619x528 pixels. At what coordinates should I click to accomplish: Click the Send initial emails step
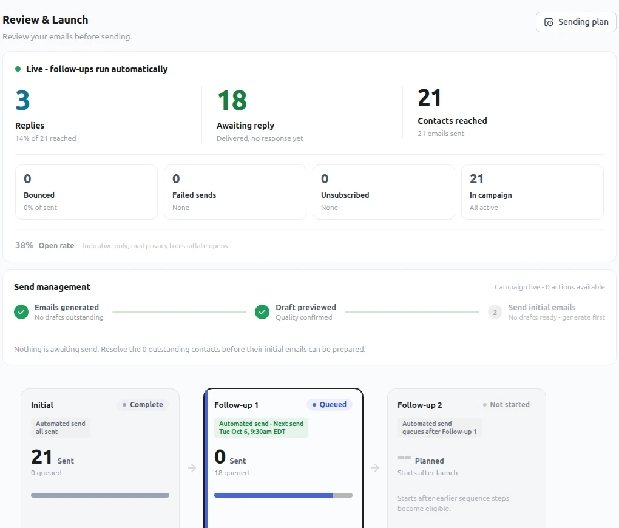546,312
